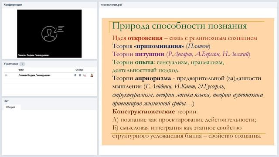
Task: Tick the checkbox next to Ланкин Вадим Геннадьевич
Action: tap(6, 75)
